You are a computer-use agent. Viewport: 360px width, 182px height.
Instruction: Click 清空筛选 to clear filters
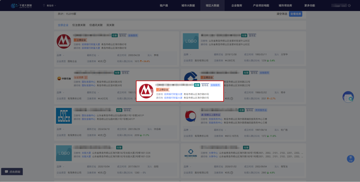[x=282, y=14]
